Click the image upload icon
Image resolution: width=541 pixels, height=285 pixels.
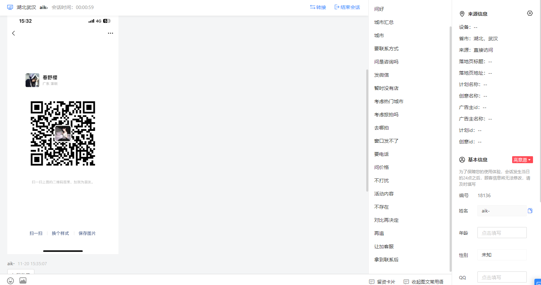coord(23,280)
